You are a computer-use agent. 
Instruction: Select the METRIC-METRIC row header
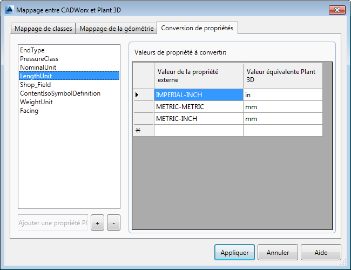coord(143,106)
